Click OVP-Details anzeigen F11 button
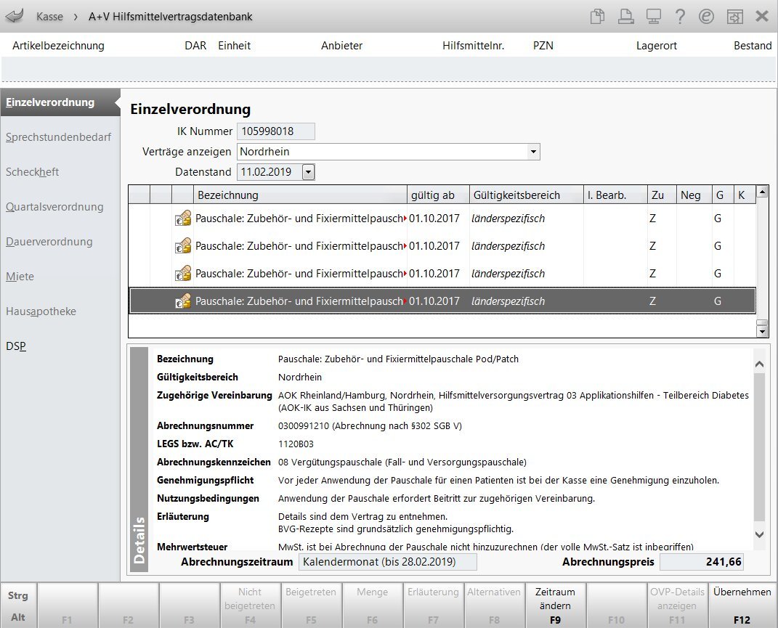 pyautogui.click(x=677, y=605)
